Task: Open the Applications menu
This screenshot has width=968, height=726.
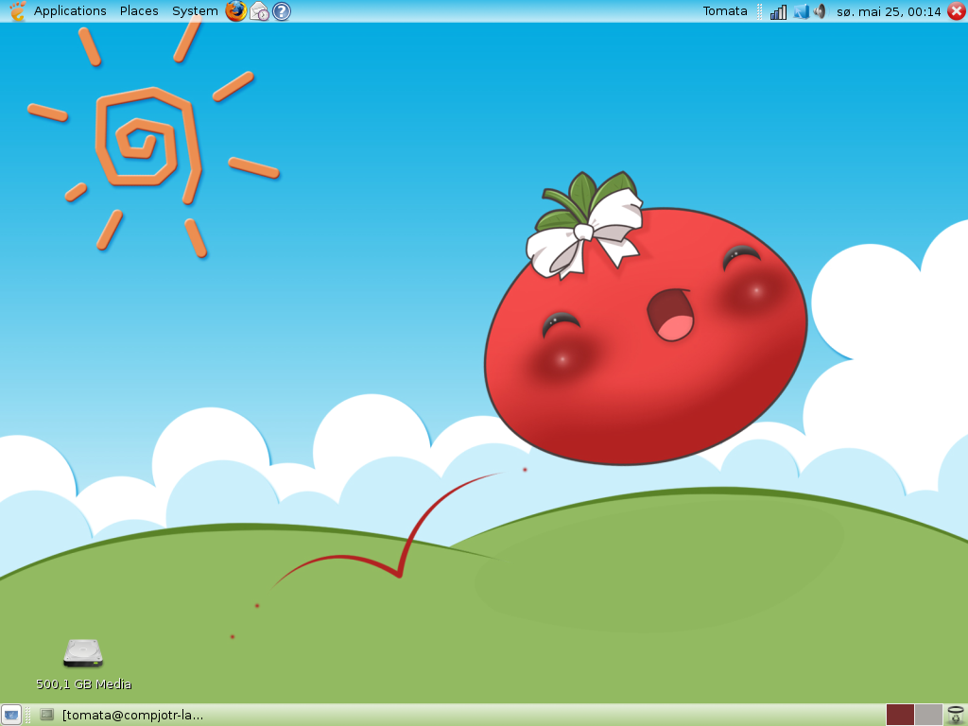Action: 70,11
